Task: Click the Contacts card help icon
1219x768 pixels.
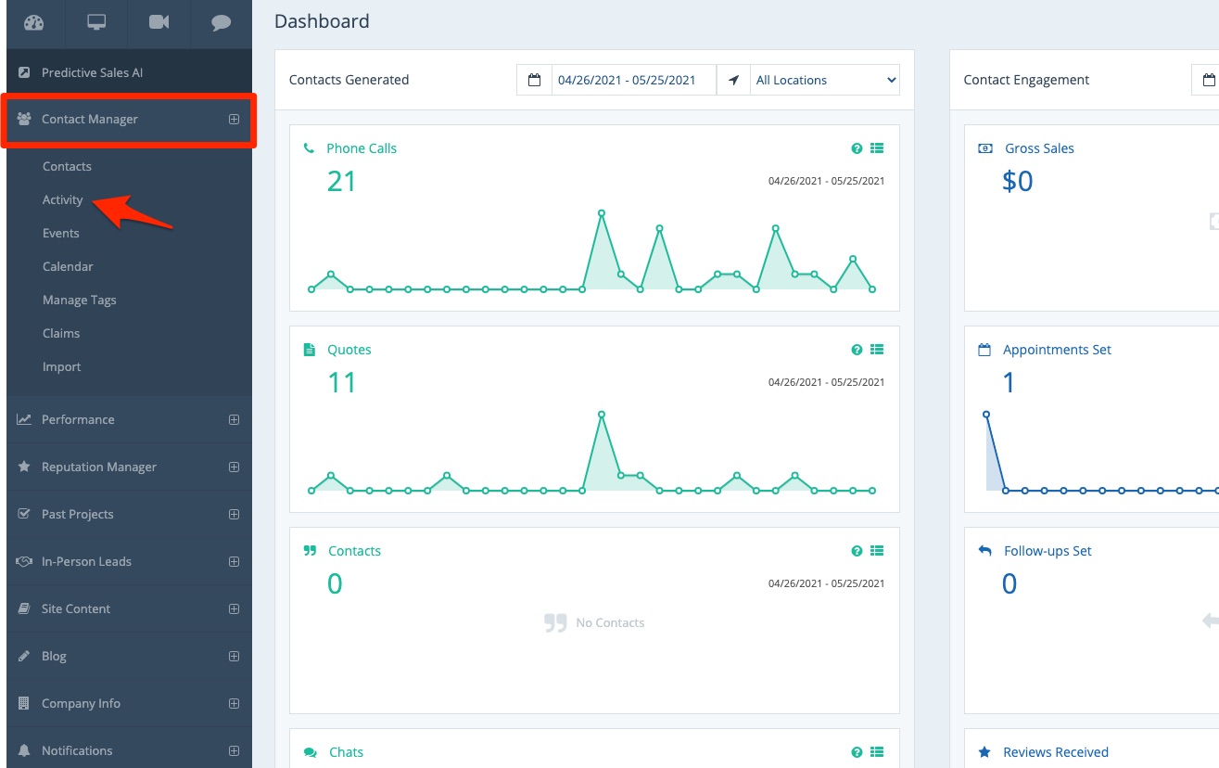Action: (857, 551)
